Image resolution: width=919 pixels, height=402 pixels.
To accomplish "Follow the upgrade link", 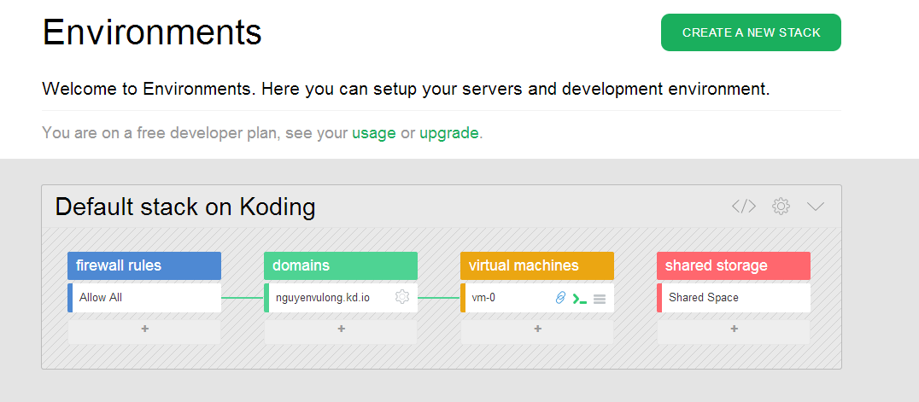I will click(x=448, y=133).
